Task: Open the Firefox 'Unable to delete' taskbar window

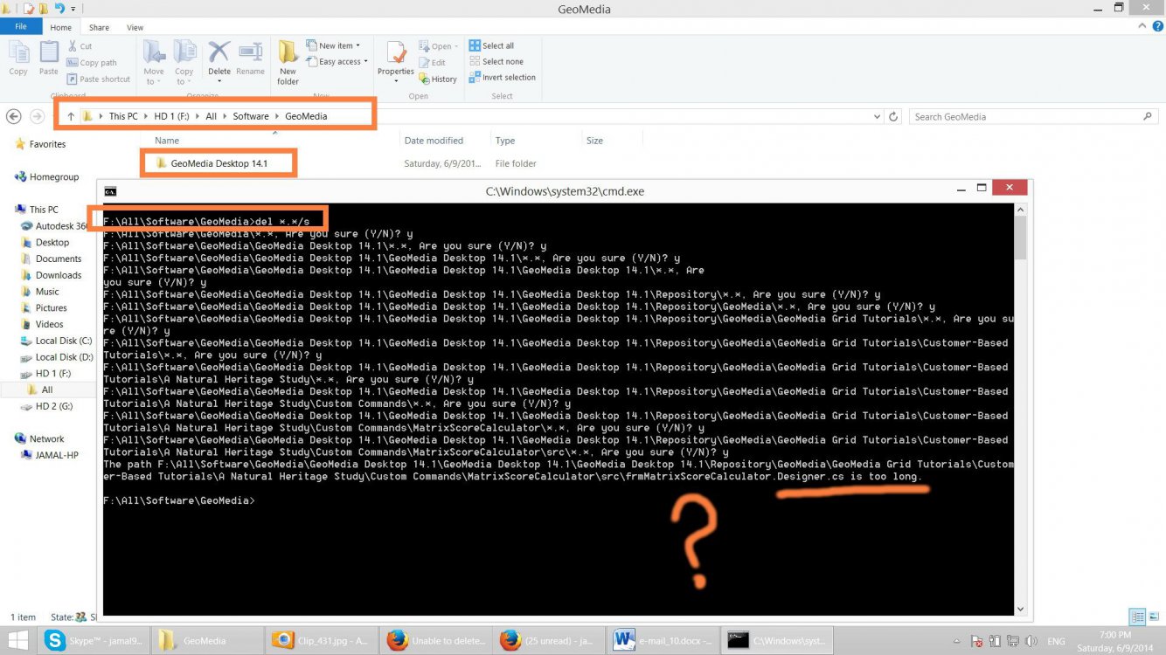Action: [x=438, y=640]
